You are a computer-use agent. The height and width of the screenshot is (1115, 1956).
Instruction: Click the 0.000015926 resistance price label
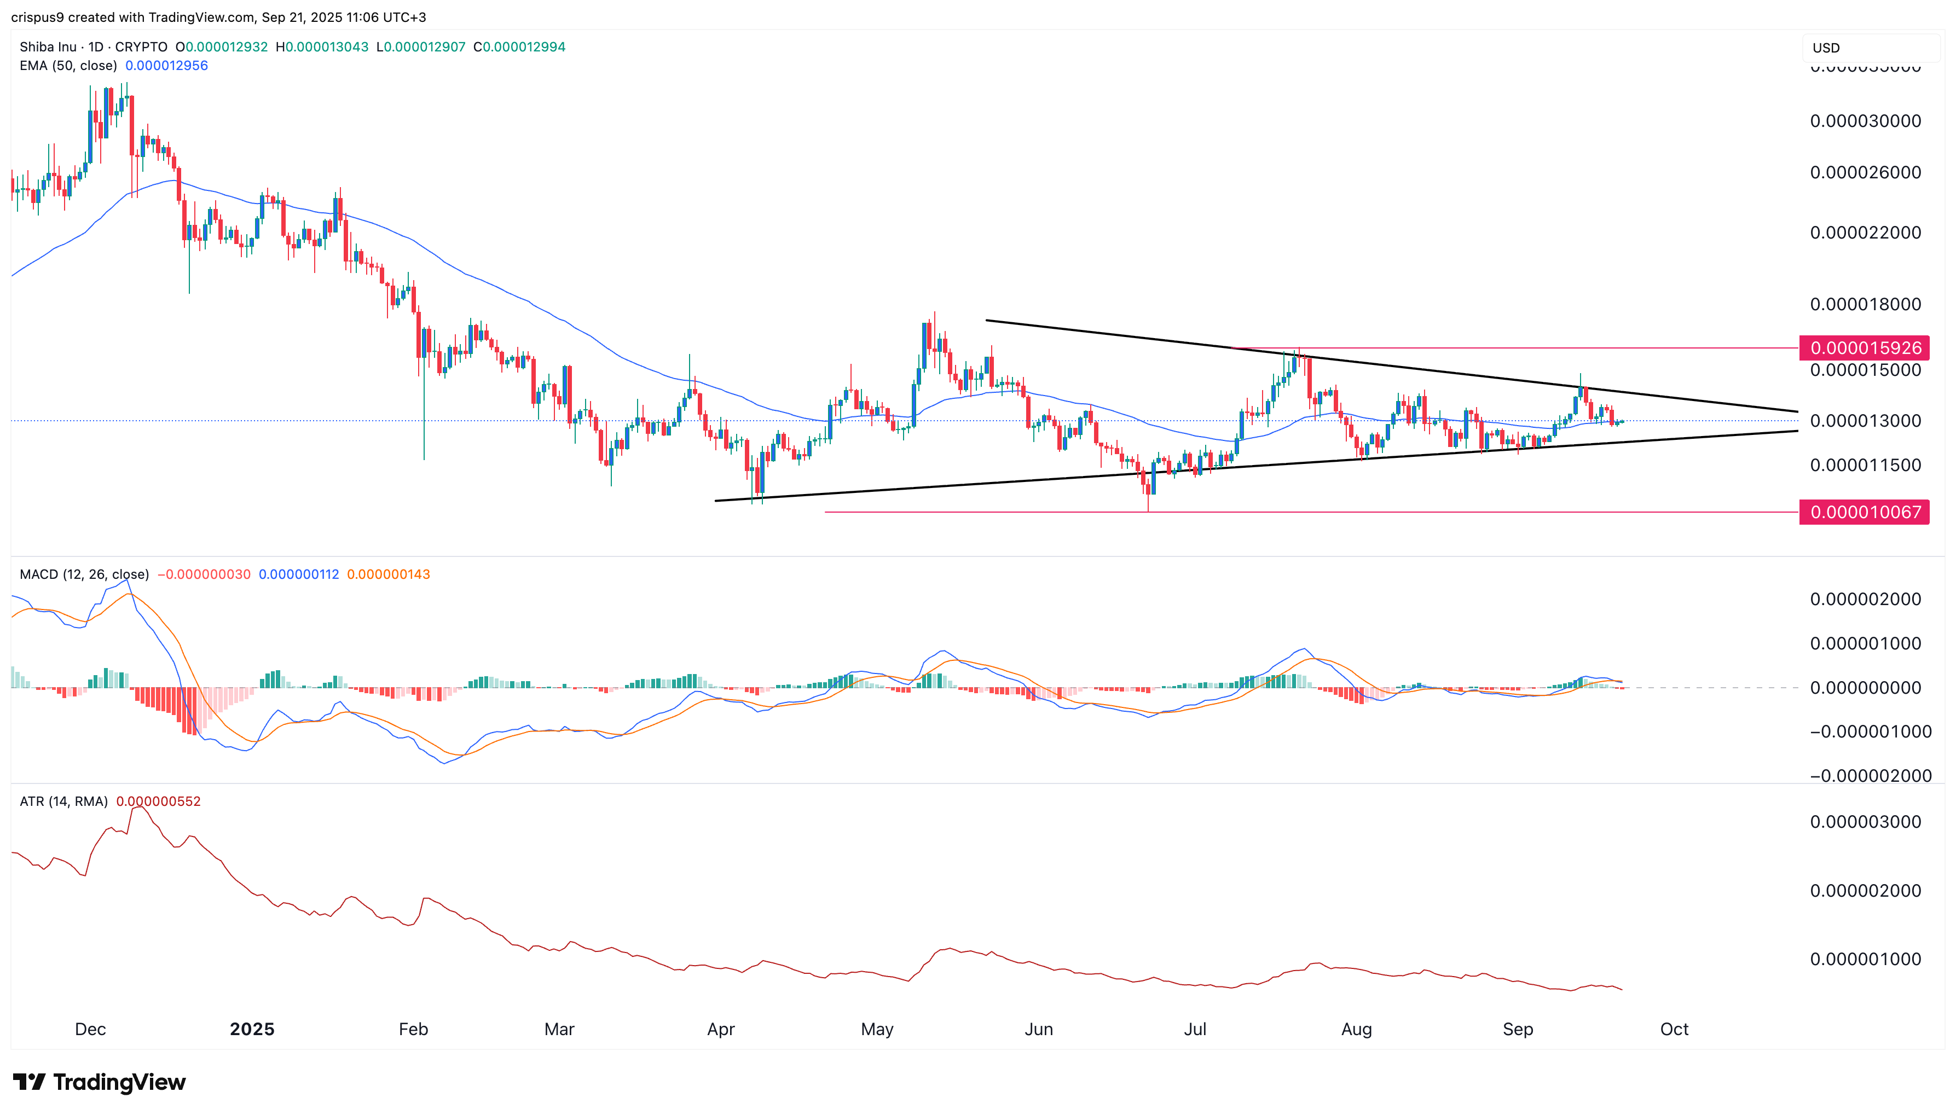coord(1864,347)
